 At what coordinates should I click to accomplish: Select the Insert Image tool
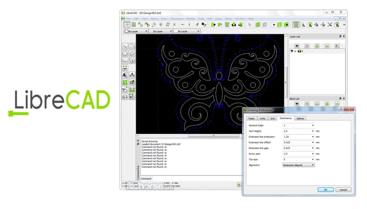pos(132,83)
